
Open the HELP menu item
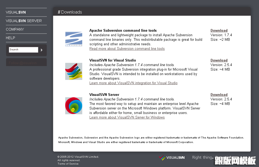pyautogui.click(x=10, y=38)
